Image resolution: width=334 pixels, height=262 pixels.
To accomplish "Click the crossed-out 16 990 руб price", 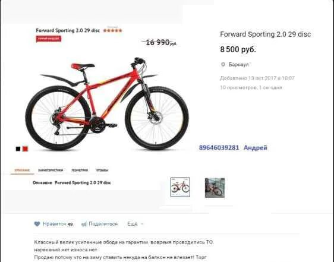I will (159, 42).
